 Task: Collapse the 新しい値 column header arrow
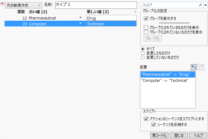[x=135, y=12]
